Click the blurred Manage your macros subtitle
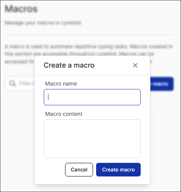This screenshot has height=192, width=181. pyautogui.click(x=43, y=23)
